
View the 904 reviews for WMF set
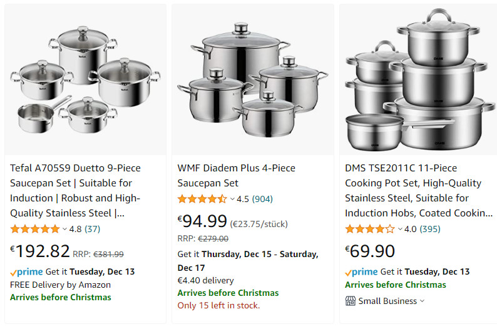pos(262,199)
